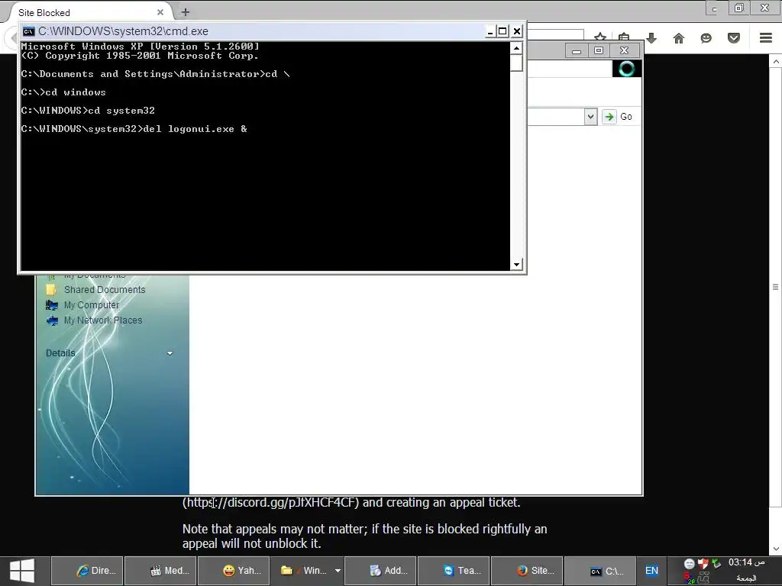This screenshot has height=586, width=782.
Task: Minimize the Explorer window behind cmd
Action: point(577,50)
